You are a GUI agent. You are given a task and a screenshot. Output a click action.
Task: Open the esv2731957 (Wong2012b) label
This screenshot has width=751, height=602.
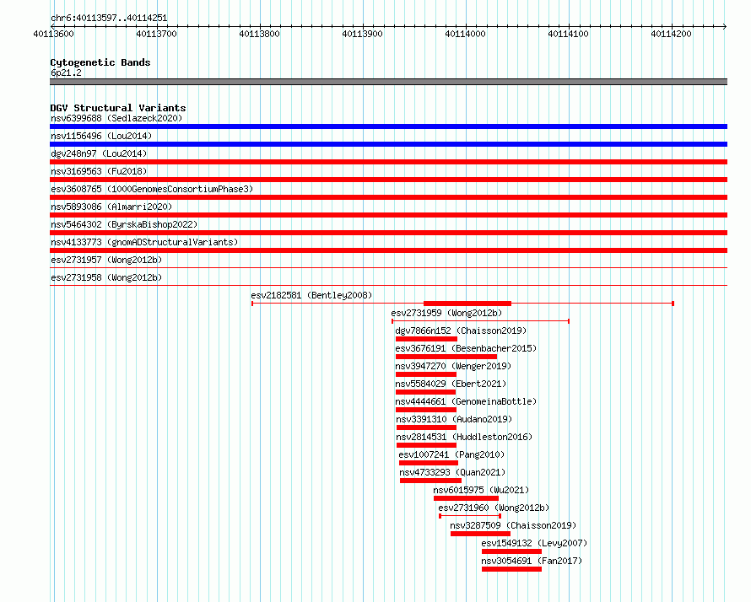(x=106, y=260)
